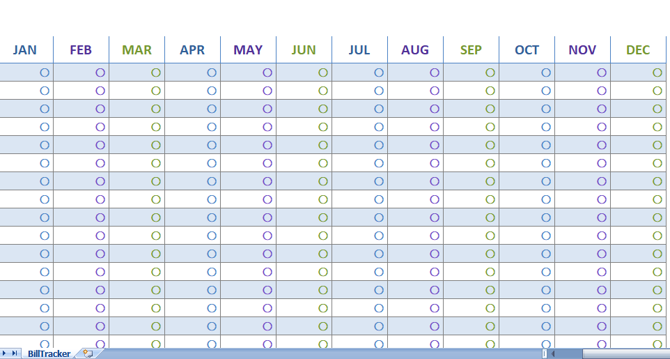
Task: Click the tab bar split handle
Action: pos(545,354)
